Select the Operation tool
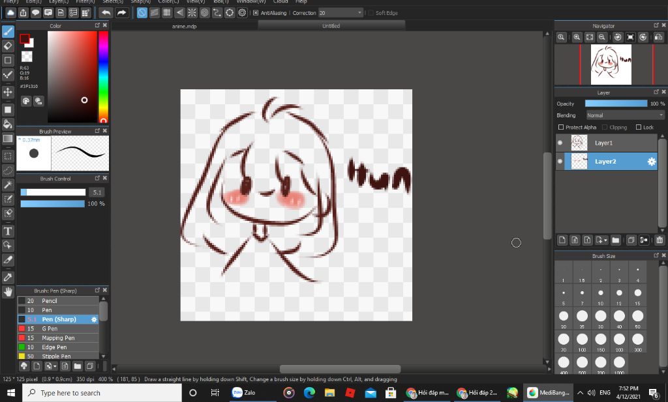Screen dimensions: 668x402 [8, 246]
